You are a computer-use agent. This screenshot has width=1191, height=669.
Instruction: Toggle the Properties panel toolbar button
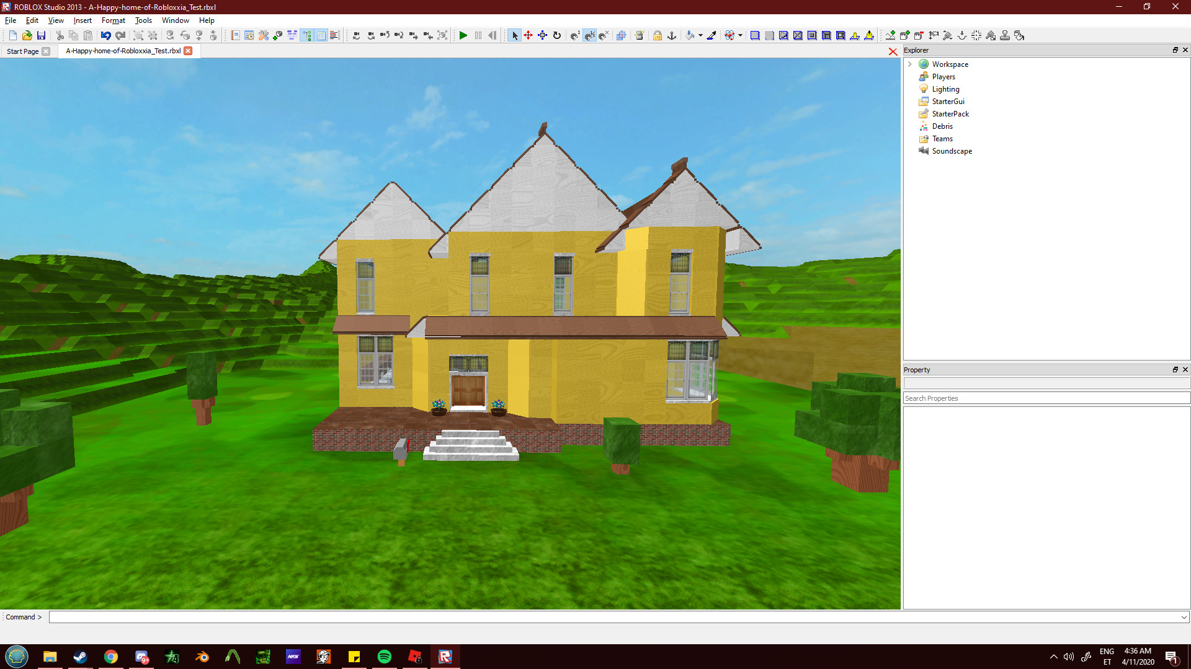click(x=321, y=35)
